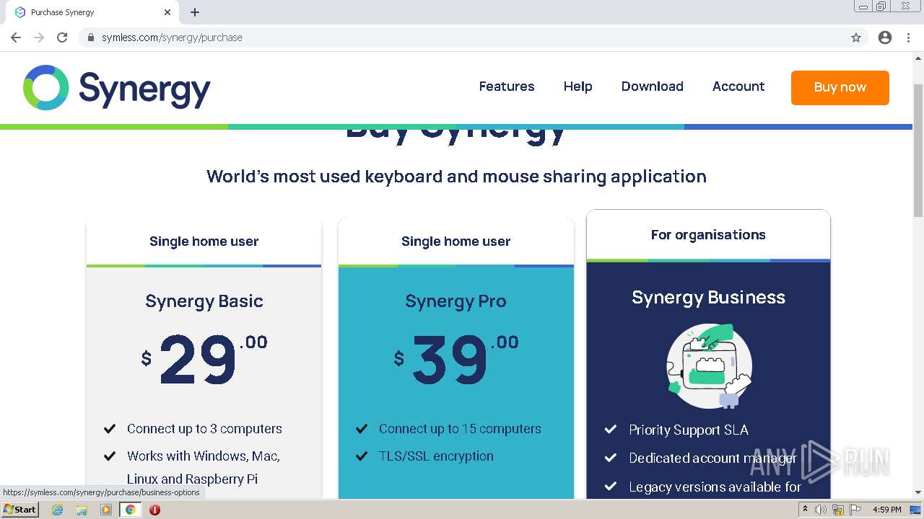Click the red stop taskbar icon
The width and height of the screenshot is (924, 519).
click(x=154, y=510)
